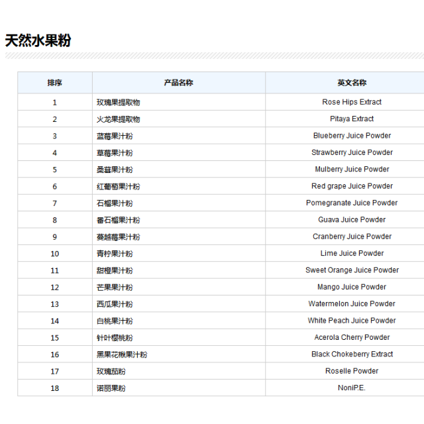Click the 玫瑰果提取物 product name
Image resolution: width=424 pixels, height=424 pixels.
coord(118,103)
